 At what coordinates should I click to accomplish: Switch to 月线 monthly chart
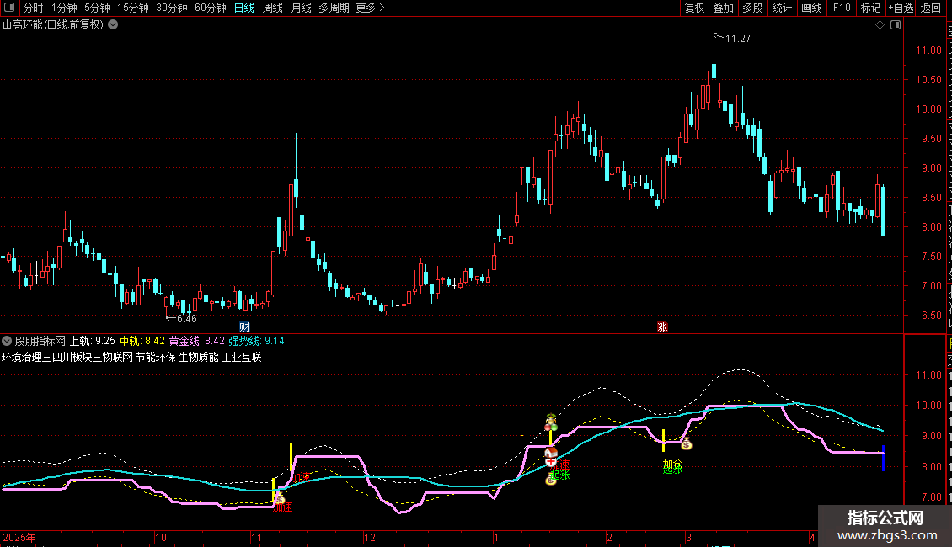301,8
